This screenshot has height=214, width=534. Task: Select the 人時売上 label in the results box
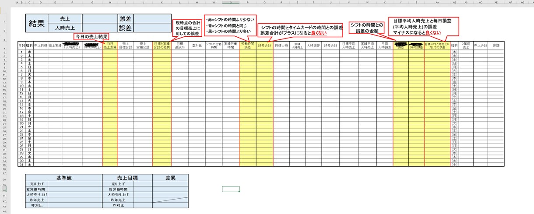coord(65,28)
